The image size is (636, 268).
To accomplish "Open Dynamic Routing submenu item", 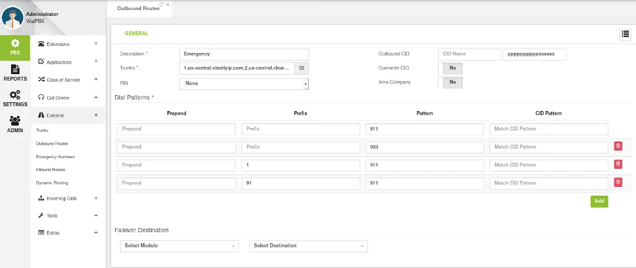I will pos(52,183).
